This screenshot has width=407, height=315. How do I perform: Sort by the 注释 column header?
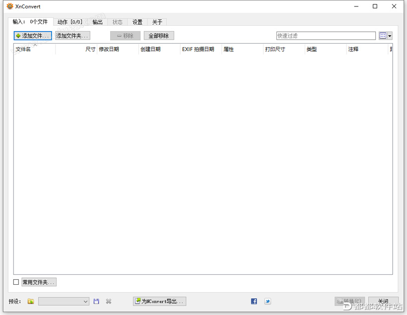(x=367, y=49)
